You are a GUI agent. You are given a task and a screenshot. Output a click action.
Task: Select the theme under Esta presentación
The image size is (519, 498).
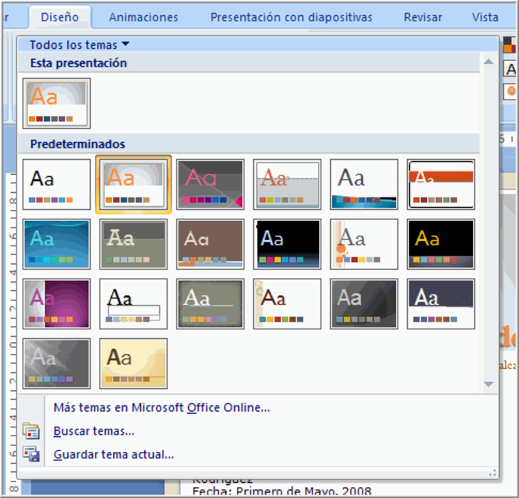coord(56,104)
